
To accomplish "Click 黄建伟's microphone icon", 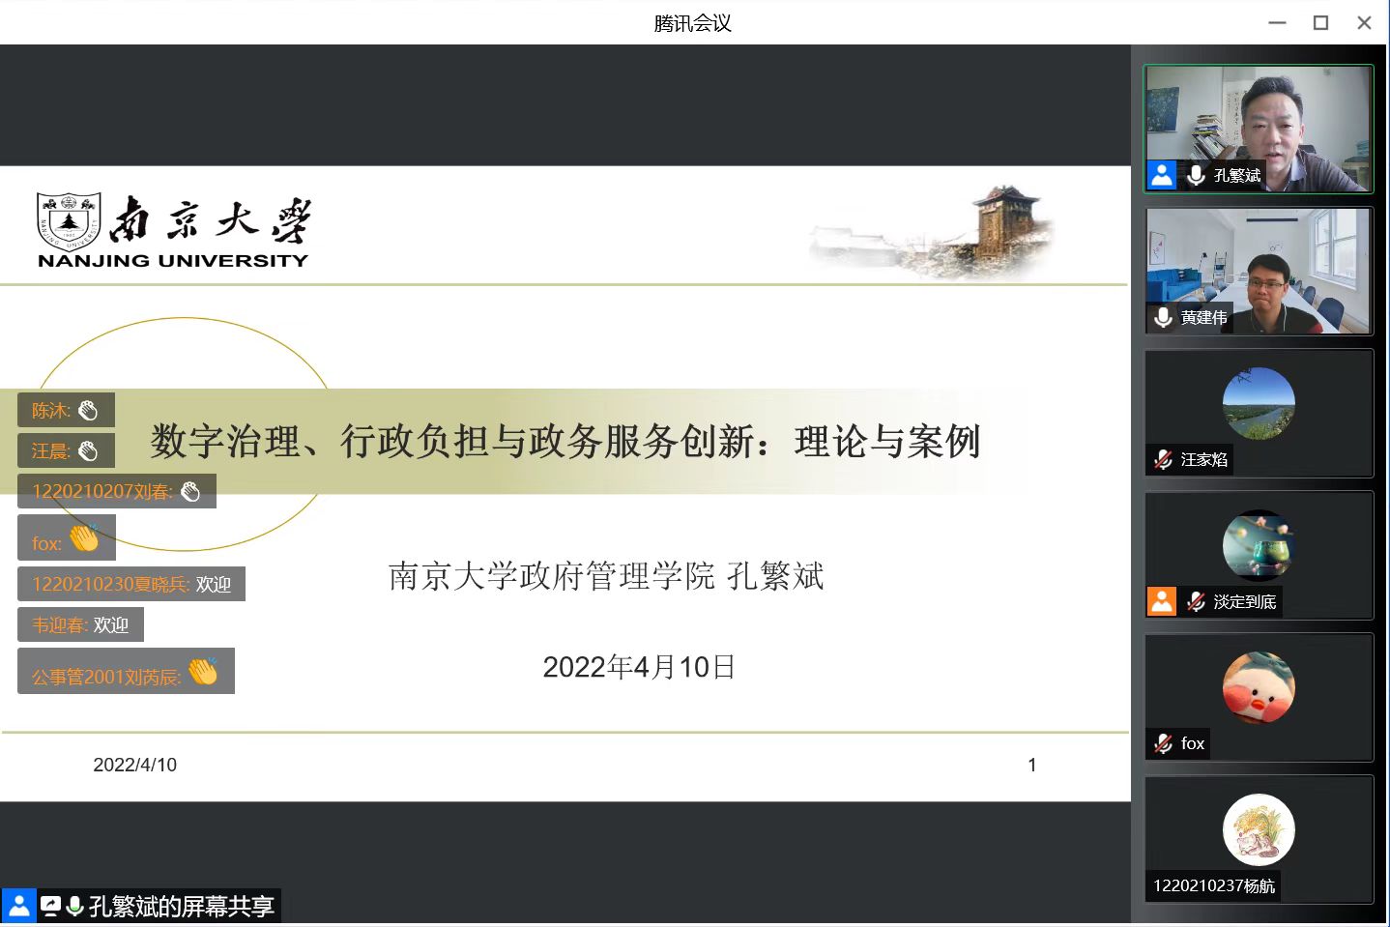I will point(1163,317).
